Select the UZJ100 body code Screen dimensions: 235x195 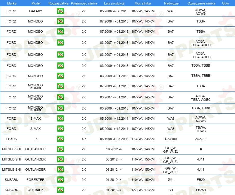click(171, 139)
